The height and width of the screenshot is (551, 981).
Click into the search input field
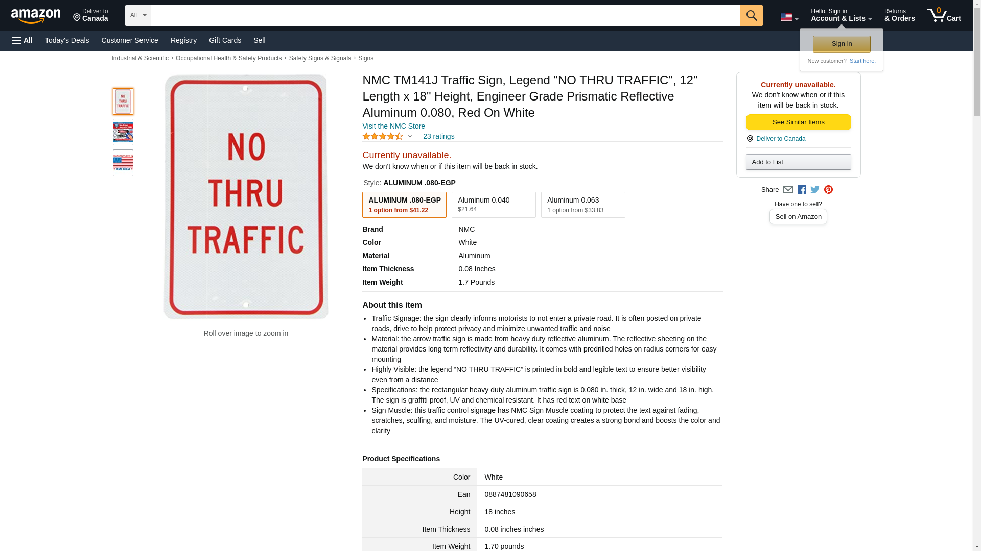[446, 15]
